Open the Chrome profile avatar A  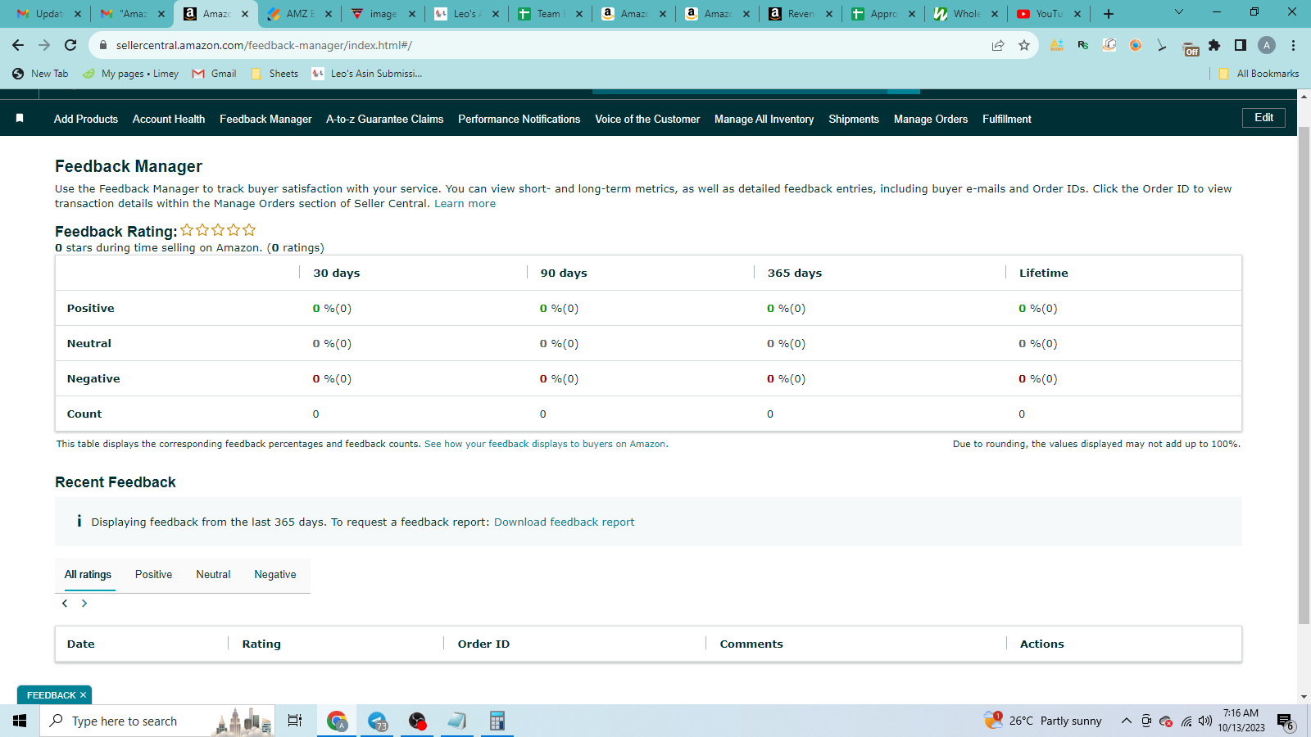pyautogui.click(x=1267, y=45)
